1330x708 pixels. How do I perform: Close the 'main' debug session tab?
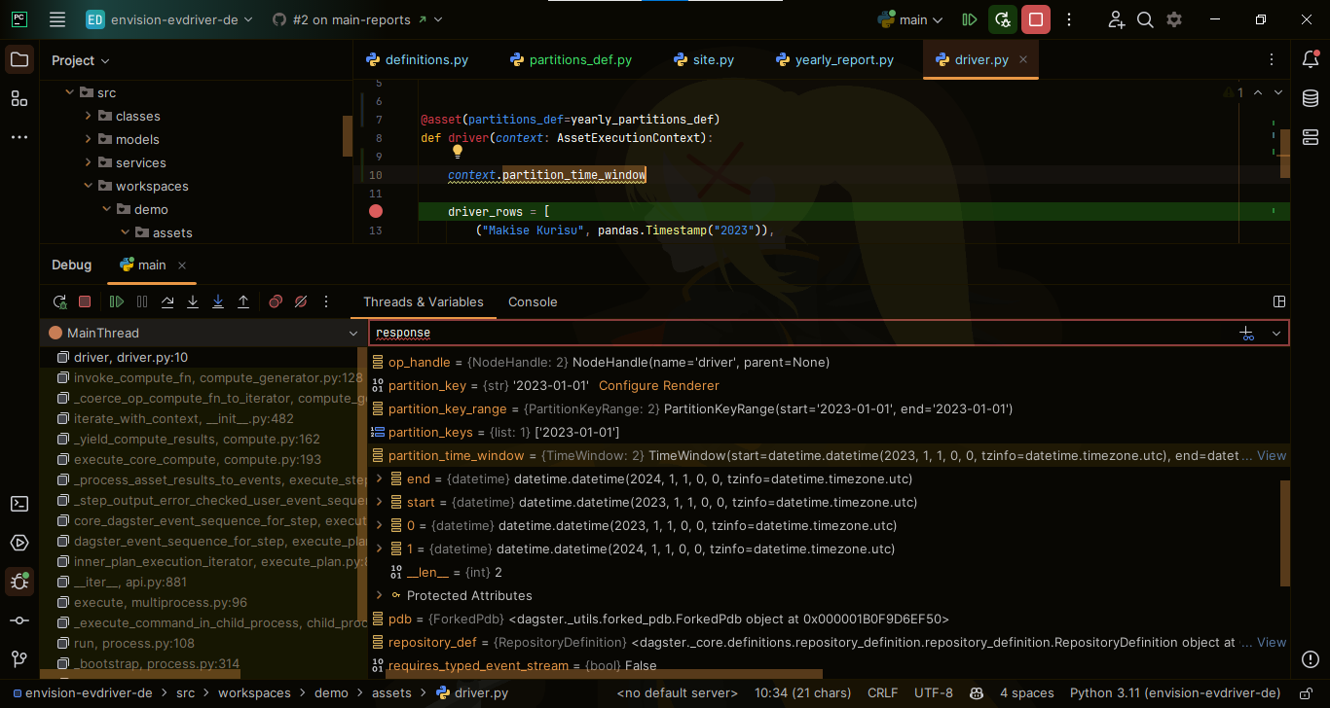point(182,265)
